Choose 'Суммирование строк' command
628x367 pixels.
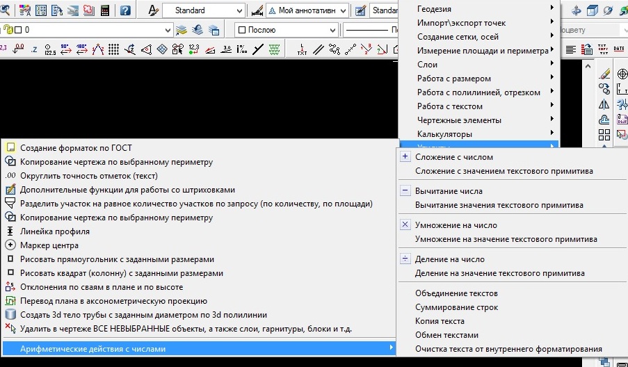point(456,307)
